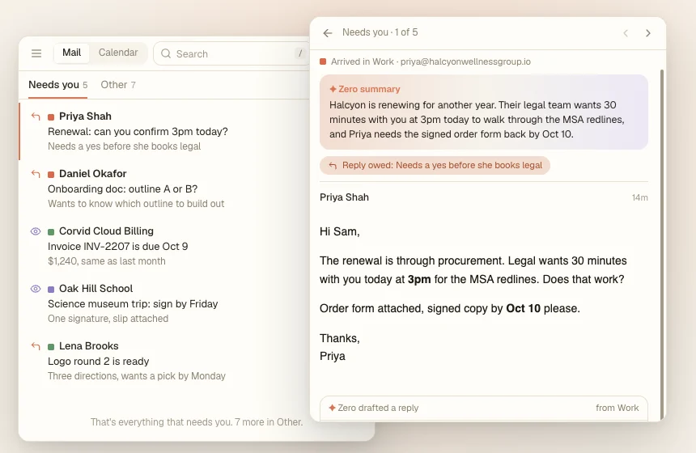Screen dimensions: 696x453
Task: Click the orange label square beside Daniel Okafor
Action: pos(51,175)
